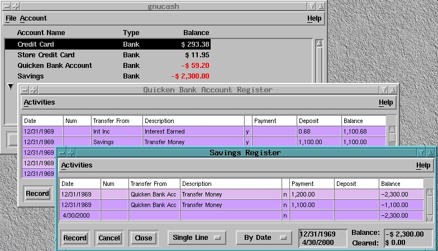Screen dimensions: 438x251
Task: Click scroll-down arrow in Savings Register
Action: 430,218
